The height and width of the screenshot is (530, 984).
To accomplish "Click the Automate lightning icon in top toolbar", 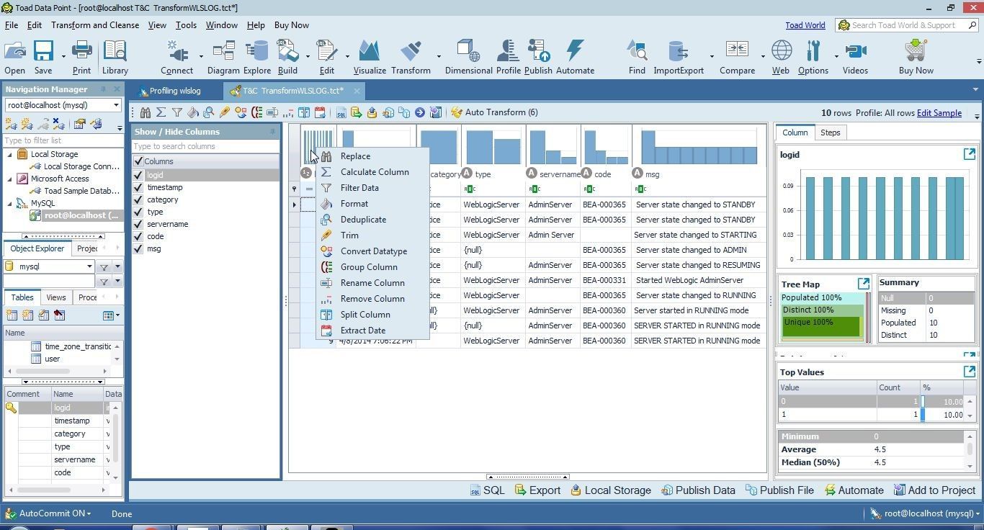I will 575,52.
